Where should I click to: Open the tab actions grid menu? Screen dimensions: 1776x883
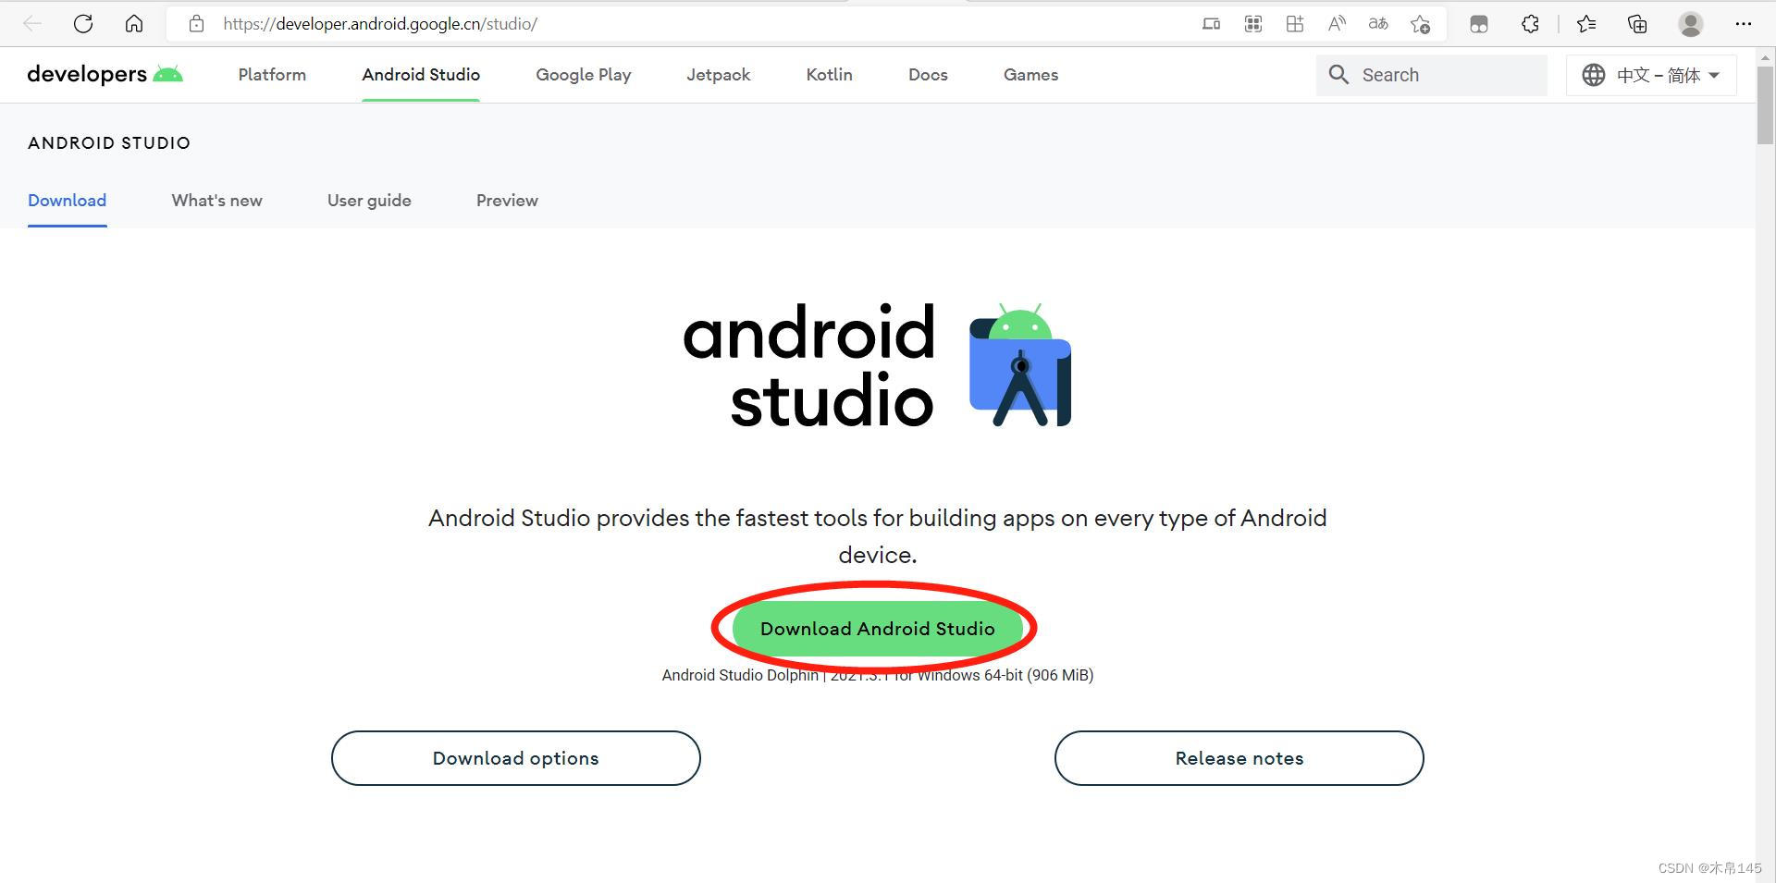(1253, 24)
